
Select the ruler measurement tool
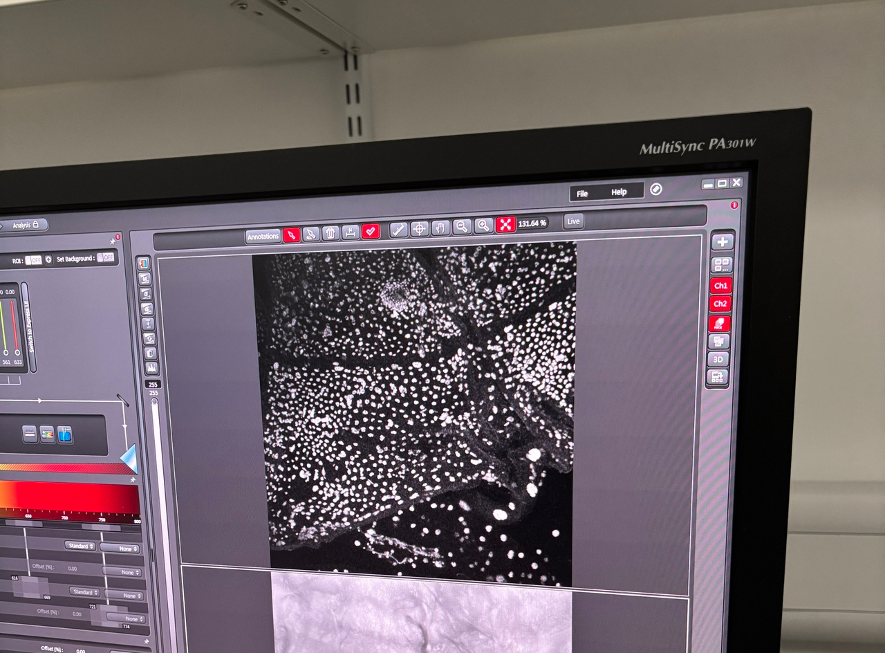click(398, 229)
